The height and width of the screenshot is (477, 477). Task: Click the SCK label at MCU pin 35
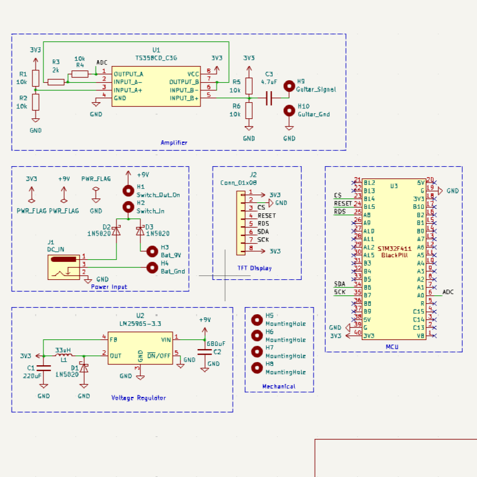click(340, 292)
